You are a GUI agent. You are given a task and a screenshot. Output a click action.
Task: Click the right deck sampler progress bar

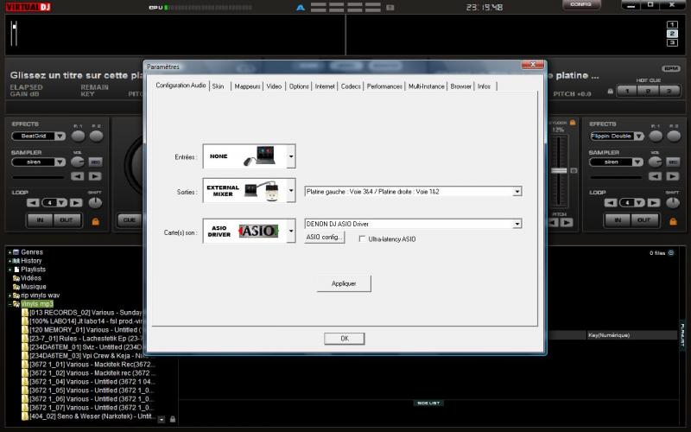click(x=616, y=178)
